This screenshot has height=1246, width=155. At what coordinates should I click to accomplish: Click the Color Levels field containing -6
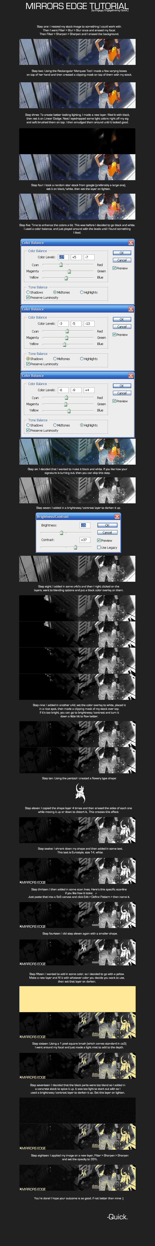point(64,390)
